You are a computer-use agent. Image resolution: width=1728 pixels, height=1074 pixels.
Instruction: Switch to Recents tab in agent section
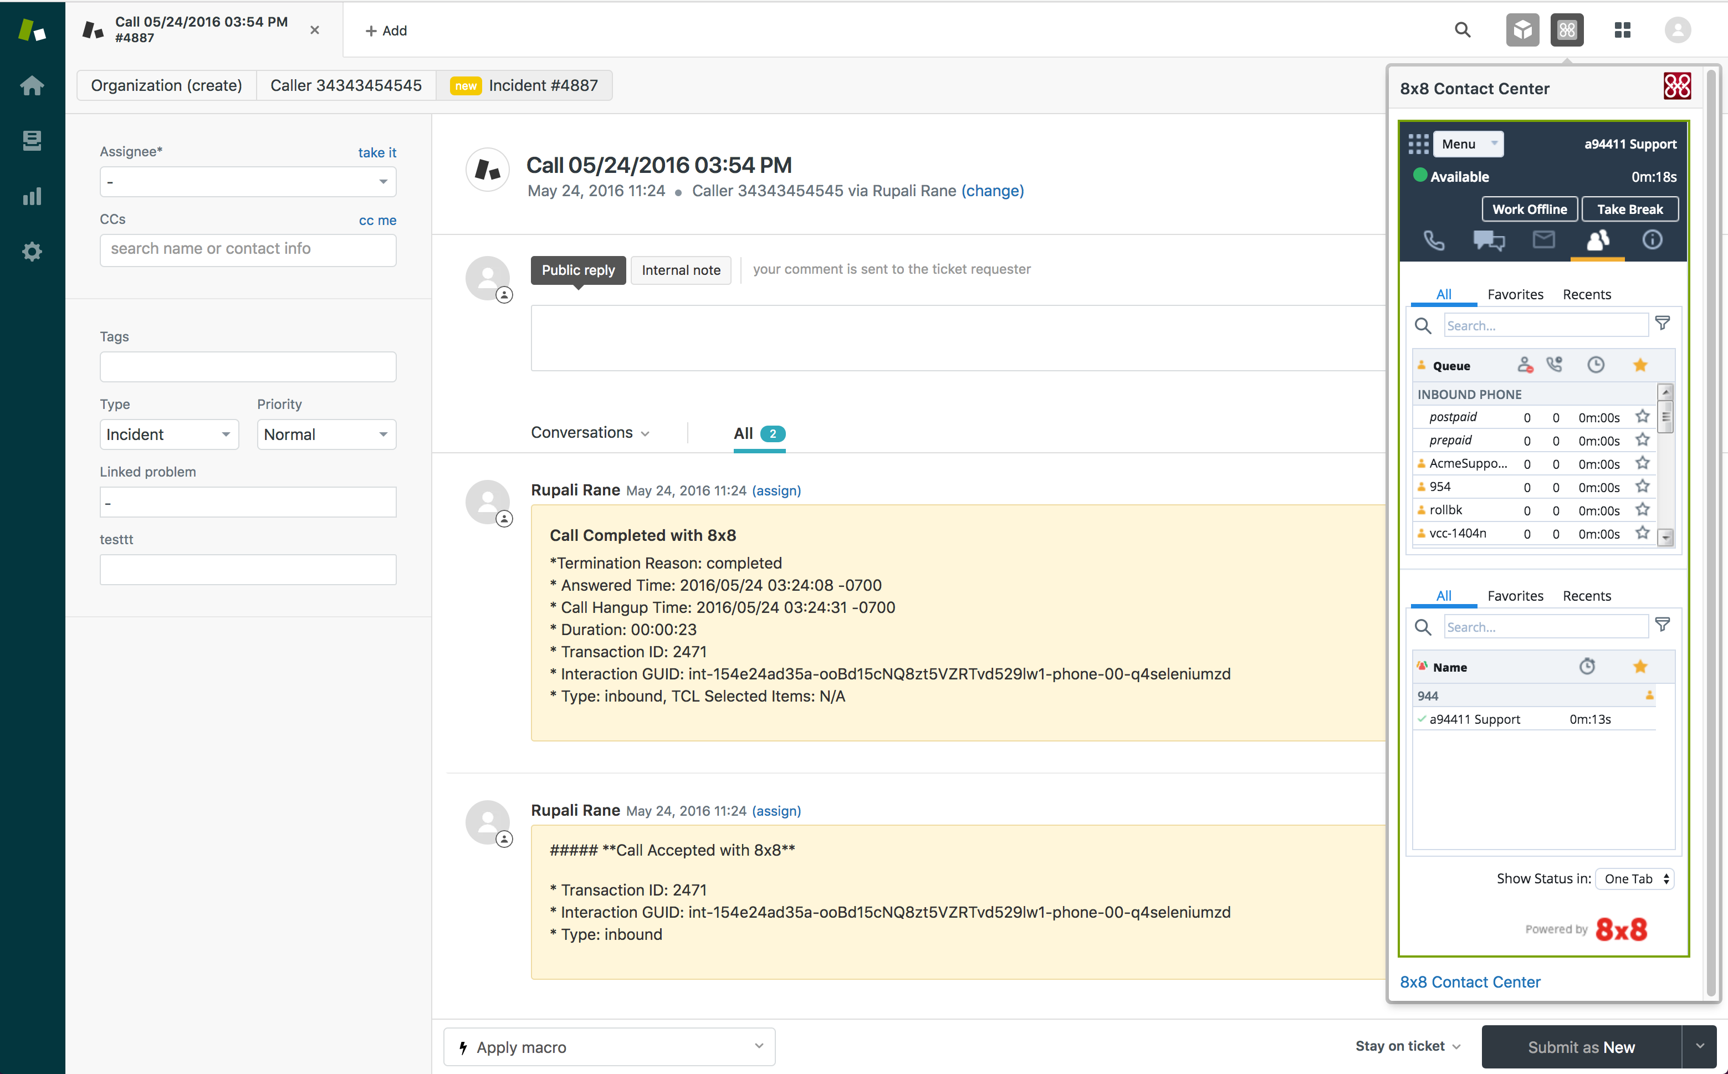pyautogui.click(x=1587, y=596)
